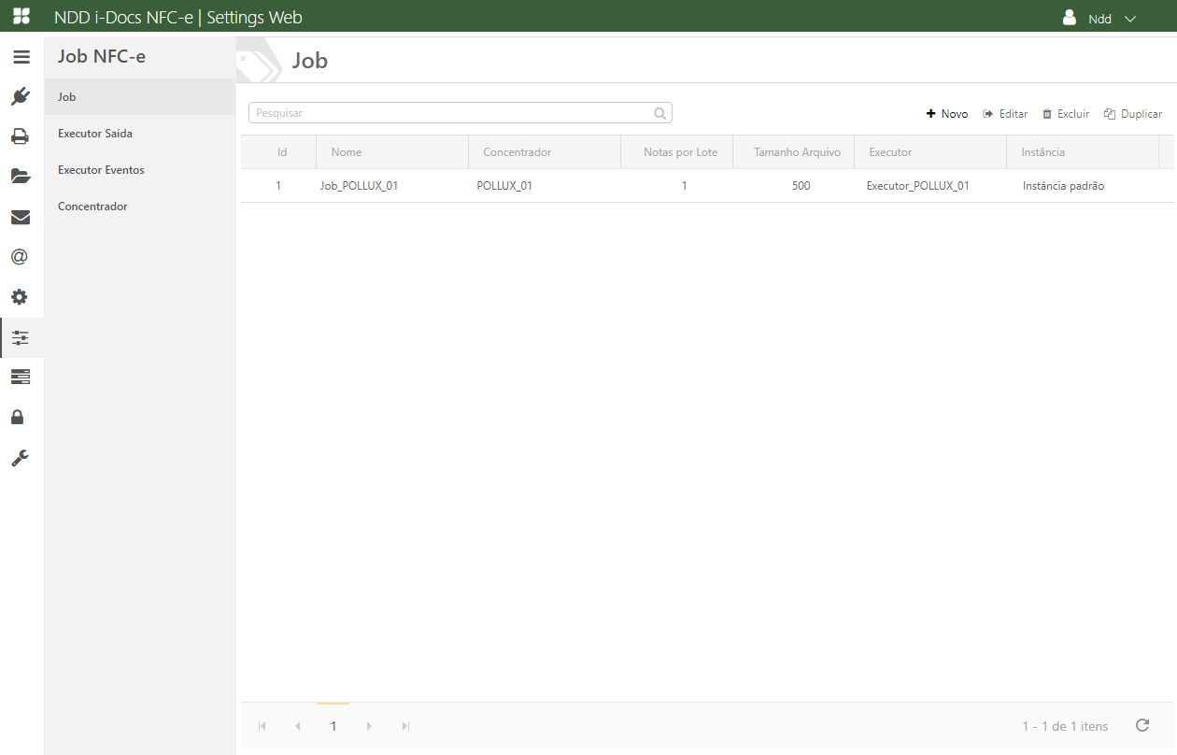The width and height of the screenshot is (1177, 755).
Task: Click the app grid logo icon
Action: [x=21, y=17]
